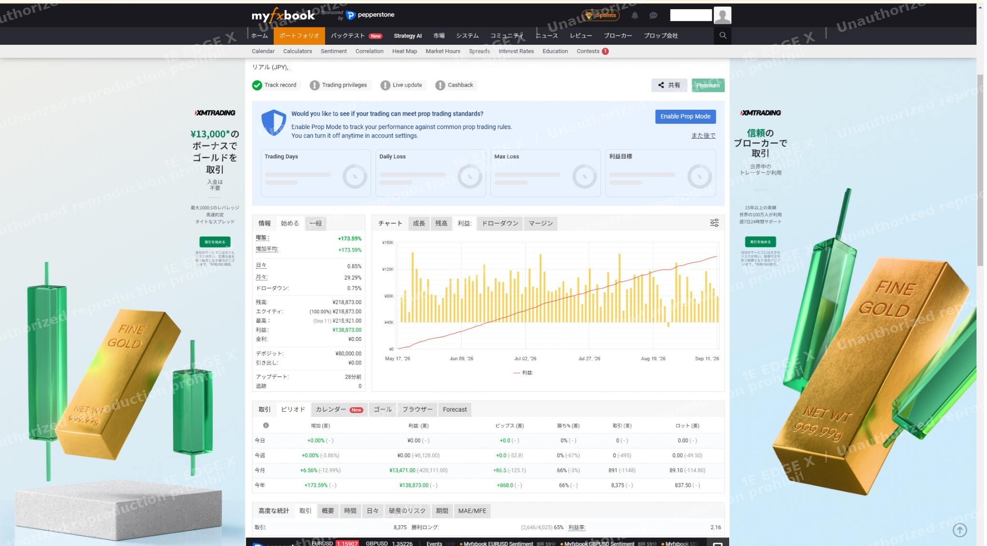Toggle the 利益 legend series in chart

pyautogui.click(x=523, y=373)
